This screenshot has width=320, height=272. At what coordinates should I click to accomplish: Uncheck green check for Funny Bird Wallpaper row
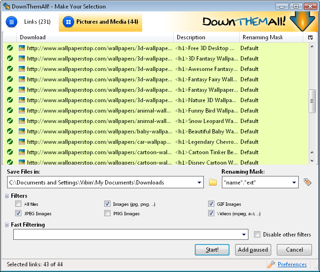10,110
